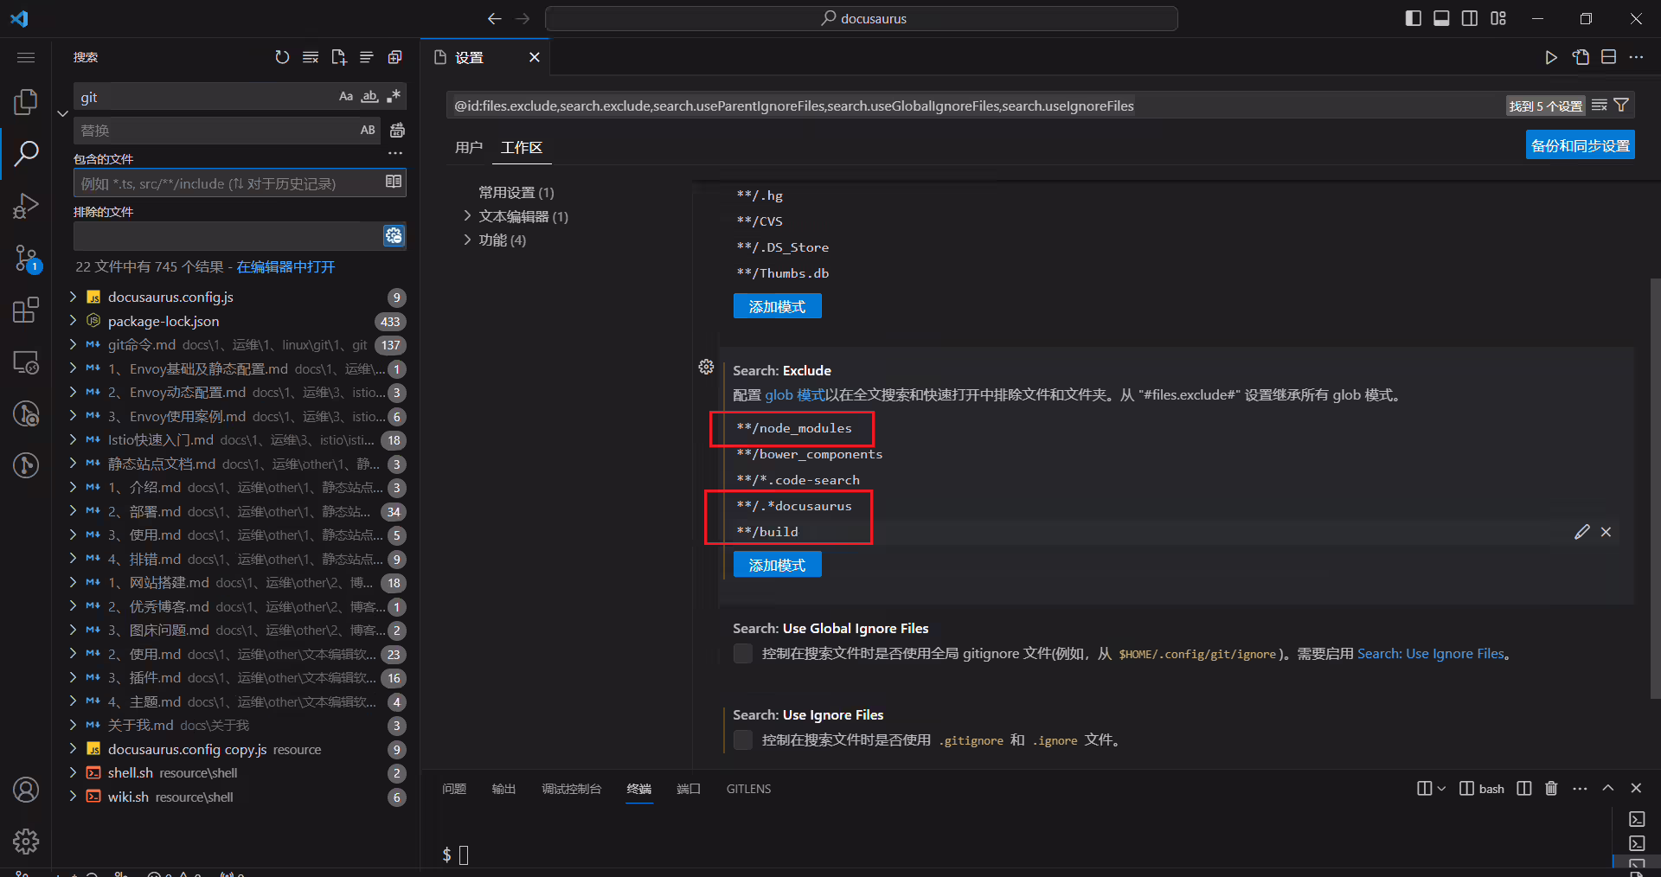Open Search: Exclude setting gear menu
This screenshot has width=1661, height=877.
click(x=706, y=367)
